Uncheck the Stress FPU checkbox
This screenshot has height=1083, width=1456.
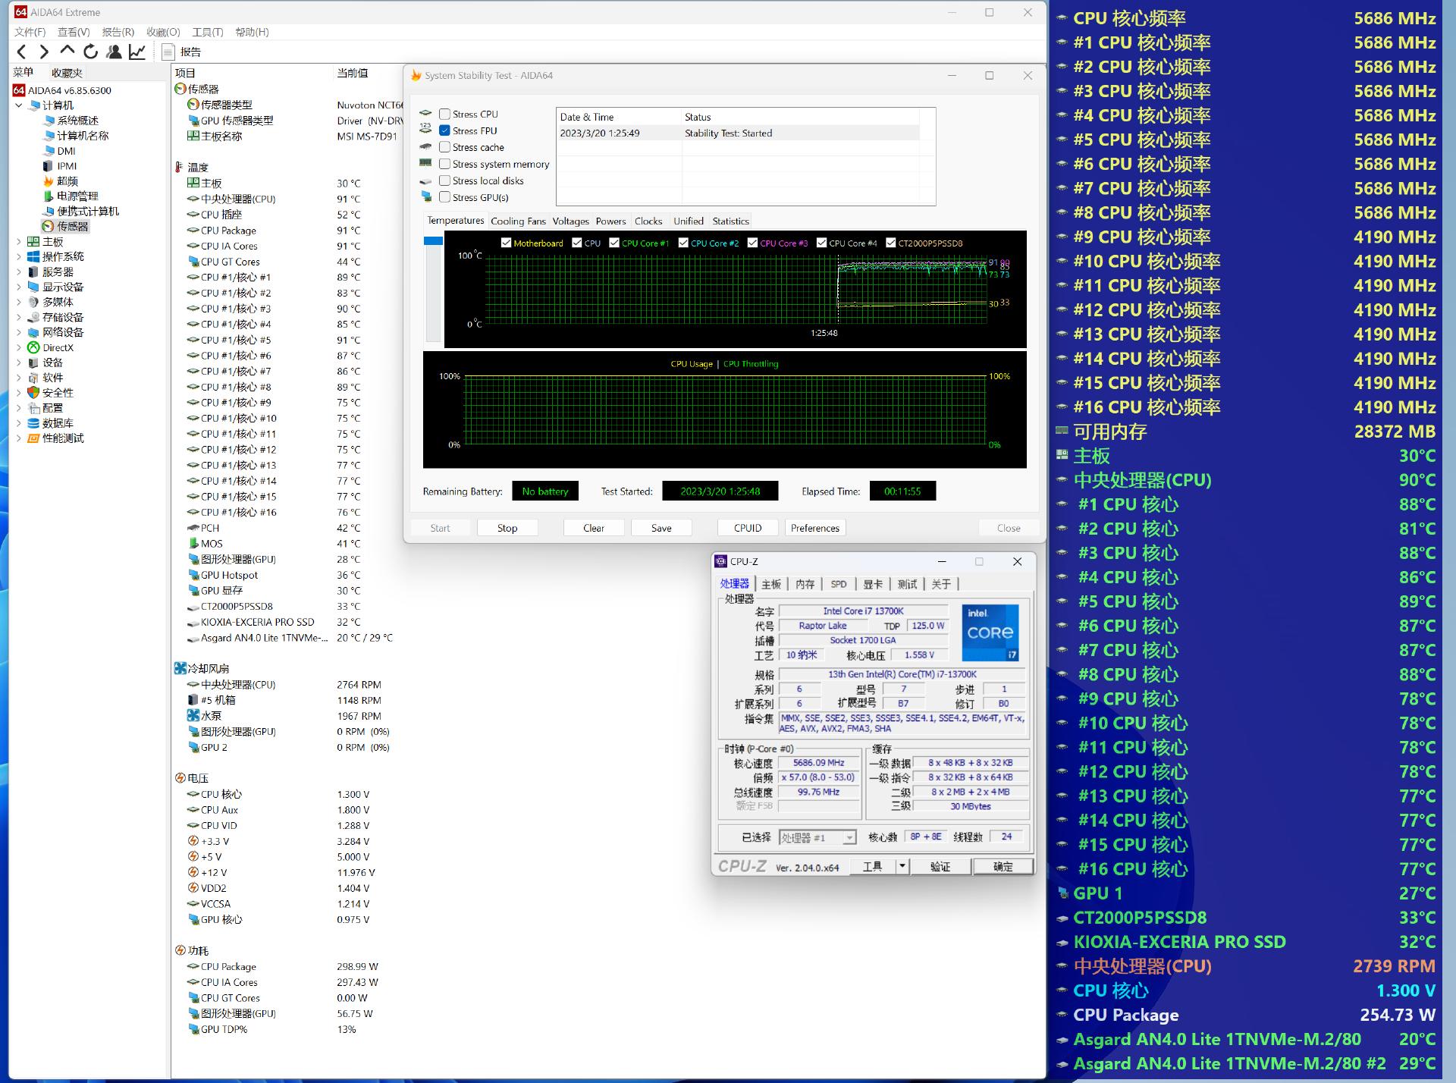coord(445,130)
